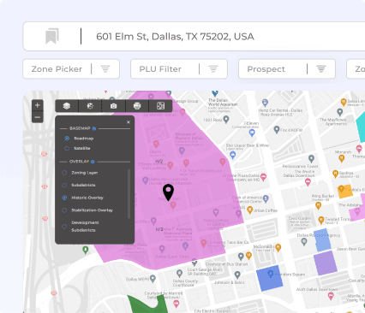The width and height of the screenshot is (365, 313).
Task: Click the Hertz Car Rental marker
Action: 265,103
